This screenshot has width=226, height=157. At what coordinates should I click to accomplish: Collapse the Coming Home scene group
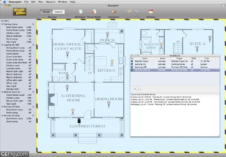(2, 24)
